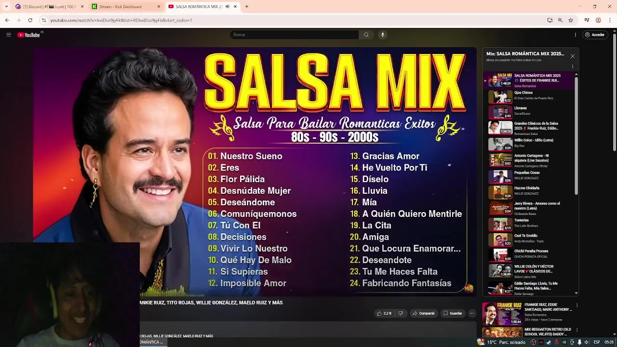Viewport: 617px width, 347px height.
Task: Mute audio icon on YouTube tab
Action: 228,7
